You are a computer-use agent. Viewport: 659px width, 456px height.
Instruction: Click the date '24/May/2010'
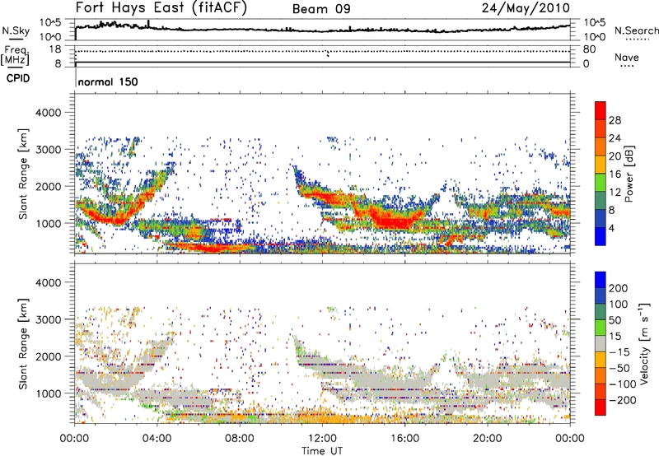[526, 8]
